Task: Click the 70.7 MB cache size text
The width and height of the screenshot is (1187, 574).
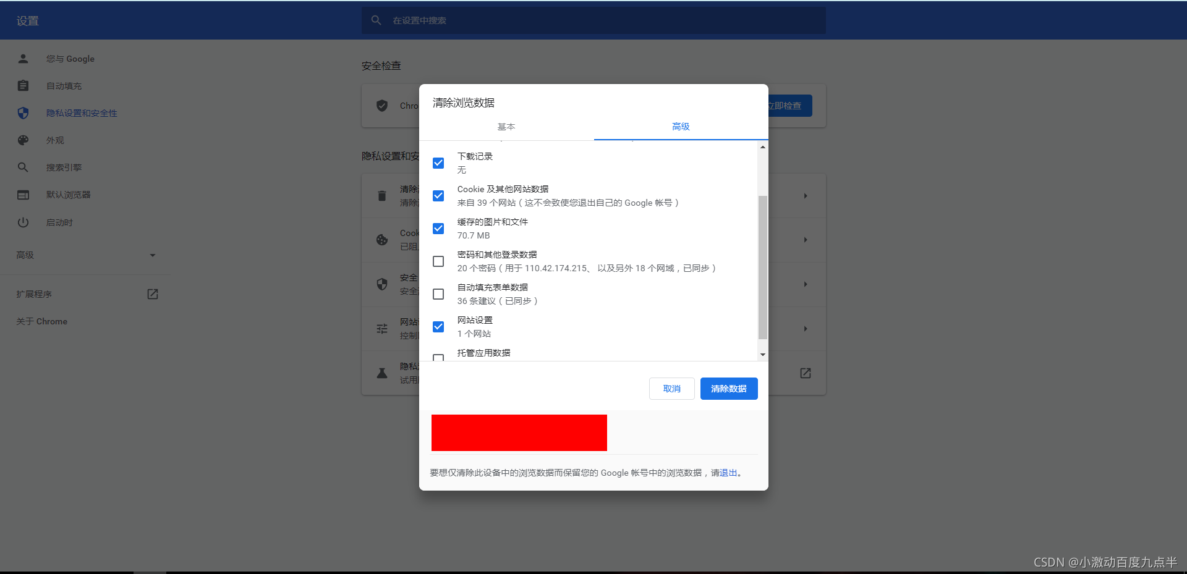Action: pyautogui.click(x=474, y=235)
